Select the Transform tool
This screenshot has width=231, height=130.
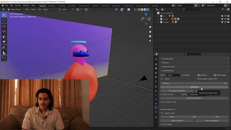(4, 42)
